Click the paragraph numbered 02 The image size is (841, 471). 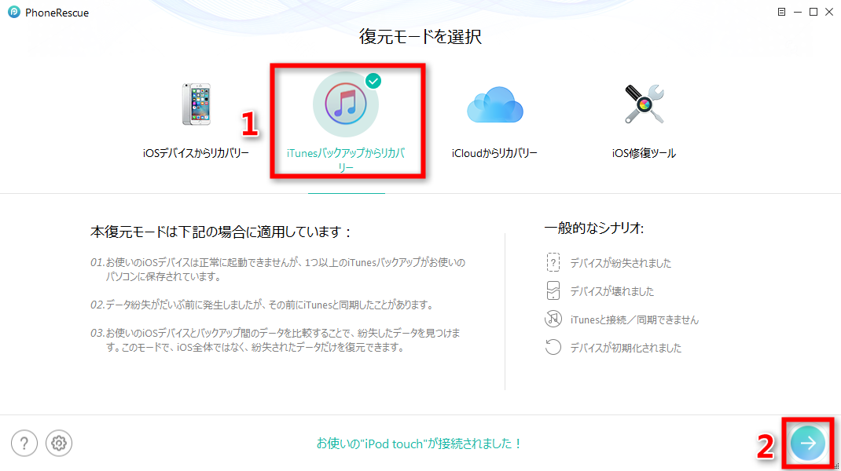click(263, 305)
